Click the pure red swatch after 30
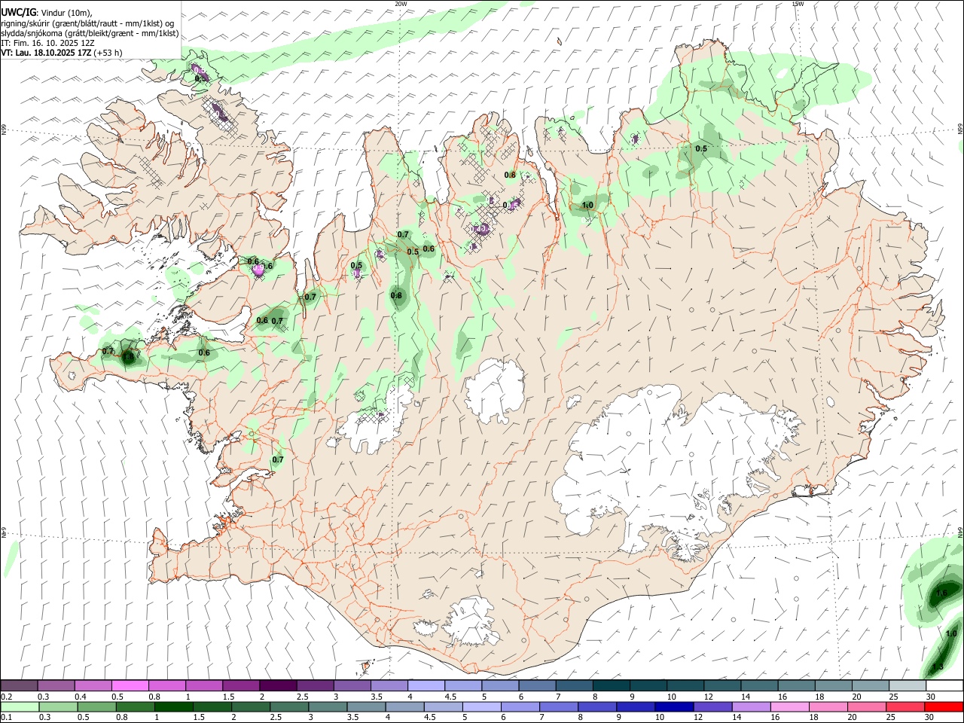 944,706
